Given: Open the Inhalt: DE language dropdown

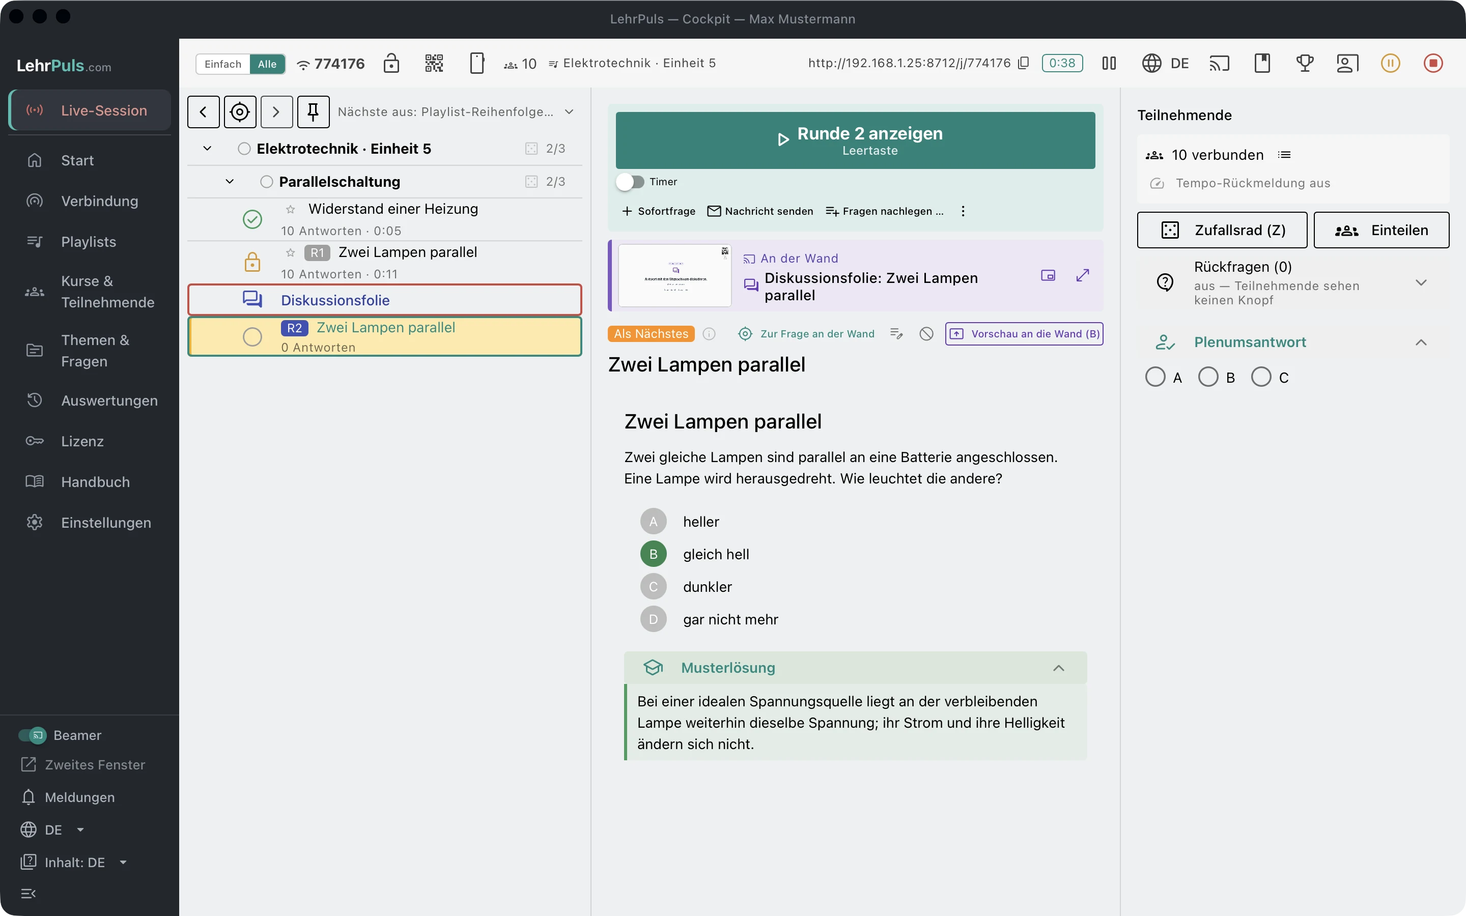Looking at the screenshot, I should click(74, 862).
